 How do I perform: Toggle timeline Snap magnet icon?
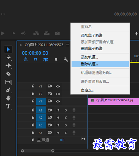pos(36,60)
